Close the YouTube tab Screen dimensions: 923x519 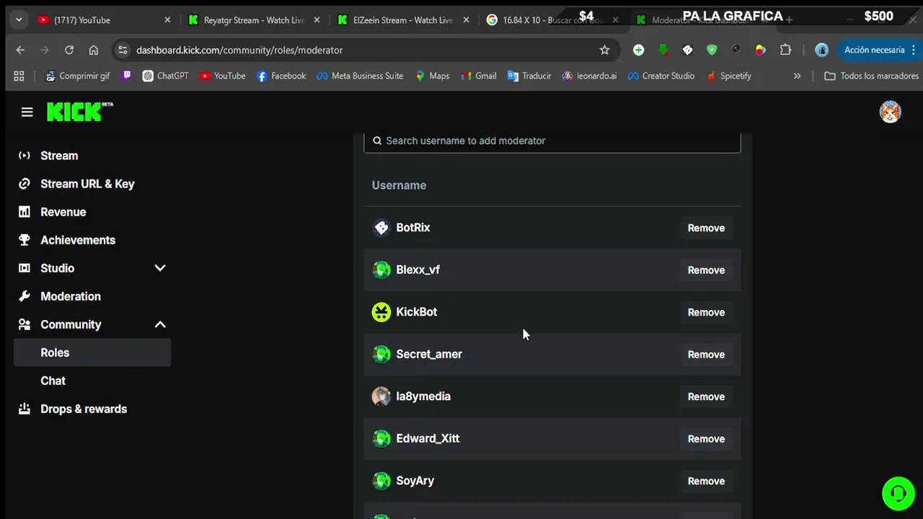click(167, 20)
